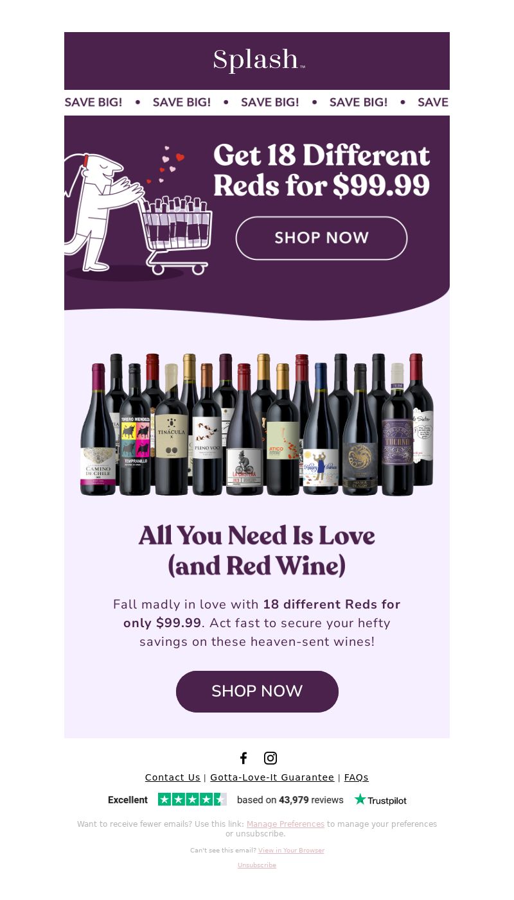
Task: Click the Splash logo header
Action: click(x=257, y=61)
